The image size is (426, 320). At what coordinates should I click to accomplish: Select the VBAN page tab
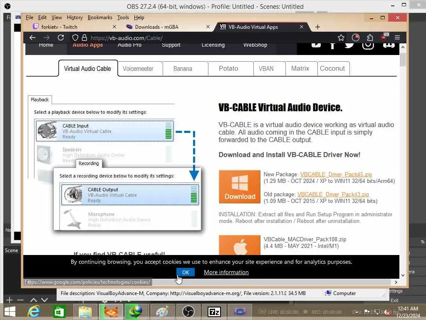click(266, 69)
